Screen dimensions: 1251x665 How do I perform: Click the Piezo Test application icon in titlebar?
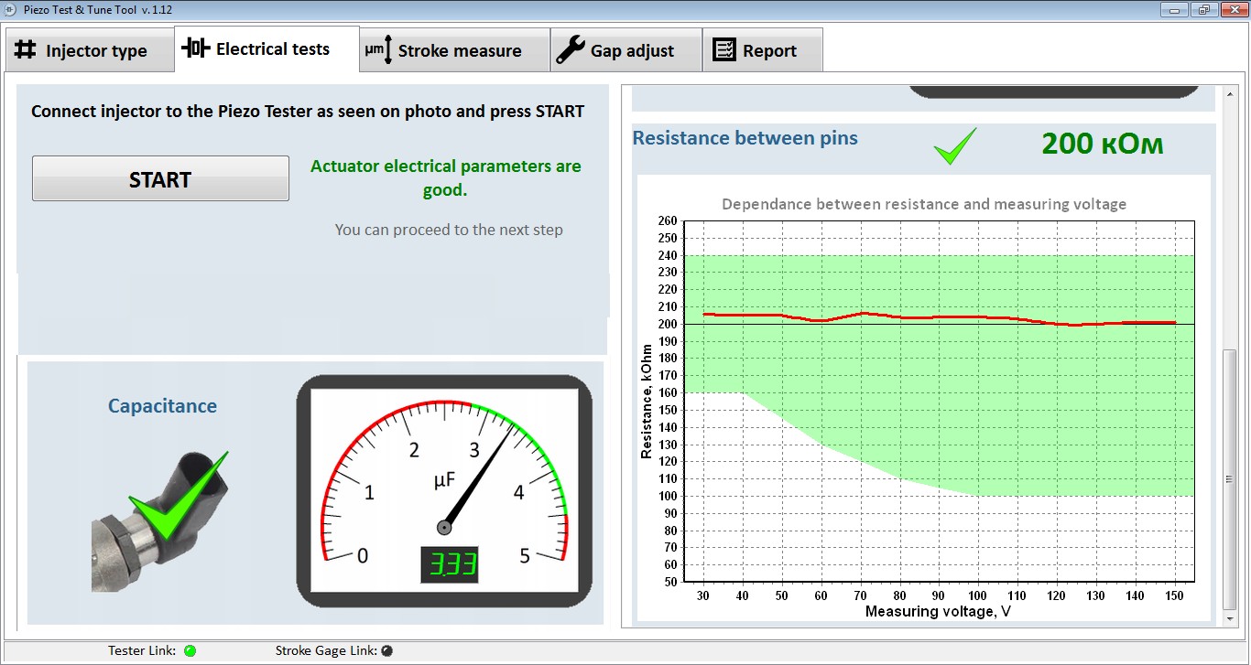10,9
